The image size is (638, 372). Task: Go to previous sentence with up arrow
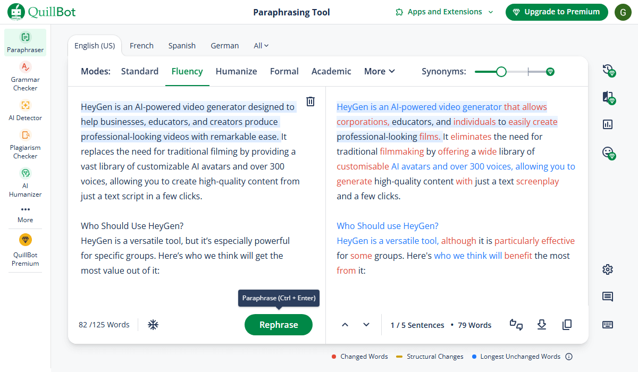click(345, 325)
